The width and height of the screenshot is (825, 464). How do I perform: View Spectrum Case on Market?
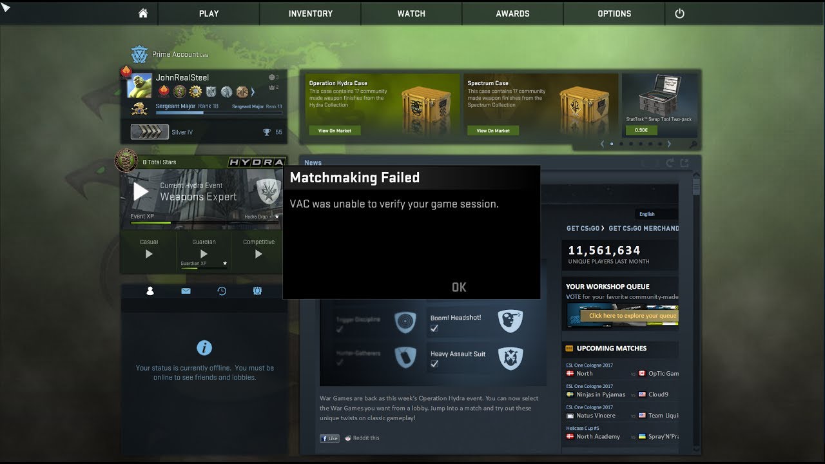click(x=493, y=130)
